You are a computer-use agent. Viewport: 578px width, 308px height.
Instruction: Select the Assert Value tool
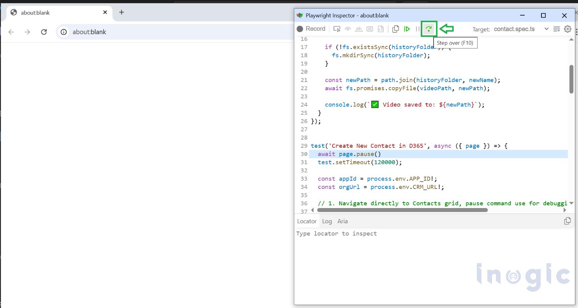pos(369,29)
